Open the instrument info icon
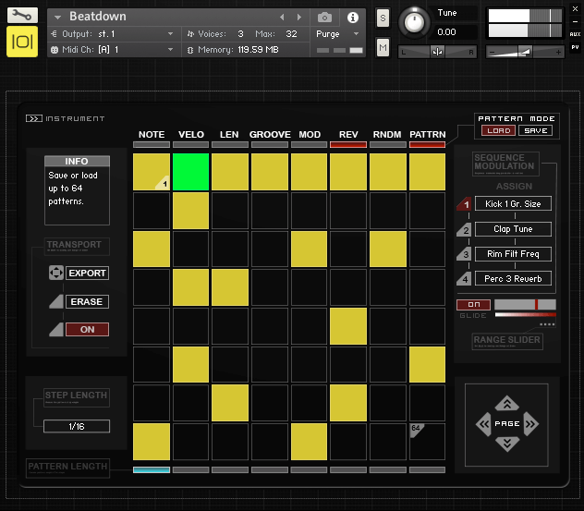Viewport: 584px width, 511px height. 352,18
